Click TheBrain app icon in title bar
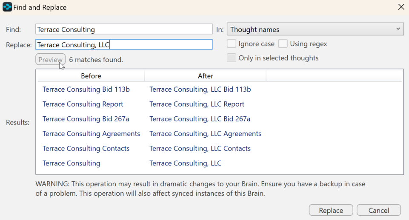Image resolution: width=409 pixels, height=220 pixels. [7, 7]
